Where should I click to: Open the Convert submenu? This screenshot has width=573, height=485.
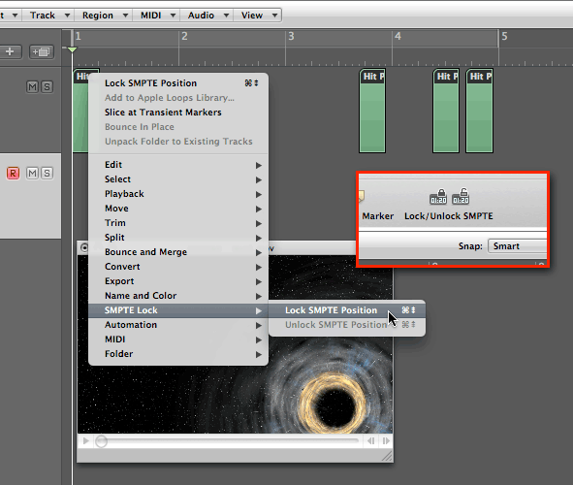point(178,267)
